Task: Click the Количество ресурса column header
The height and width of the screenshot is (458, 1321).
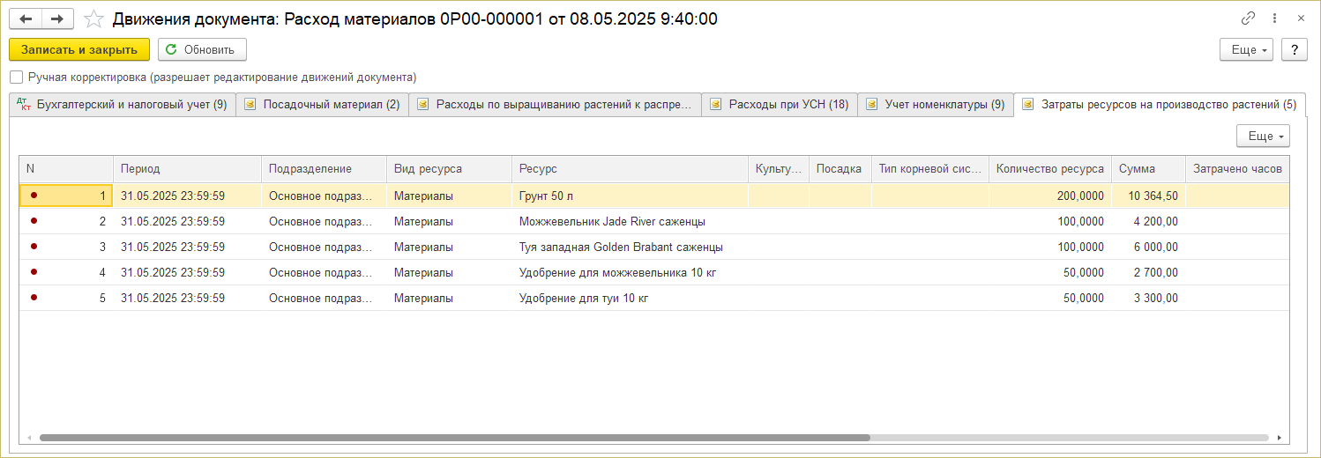Action: click(x=1049, y=168)
